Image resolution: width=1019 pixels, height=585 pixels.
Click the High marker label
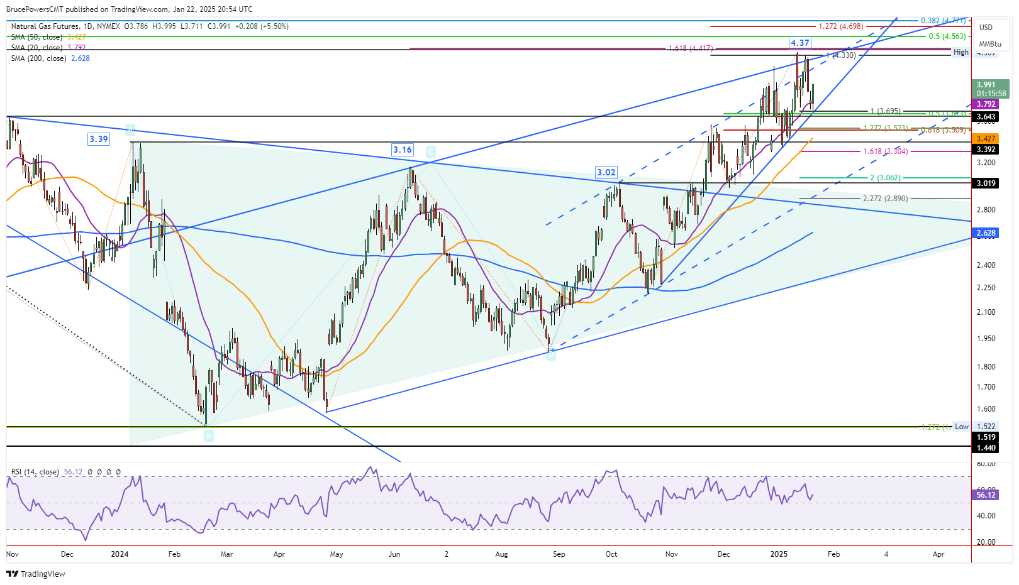coord(961,53)
